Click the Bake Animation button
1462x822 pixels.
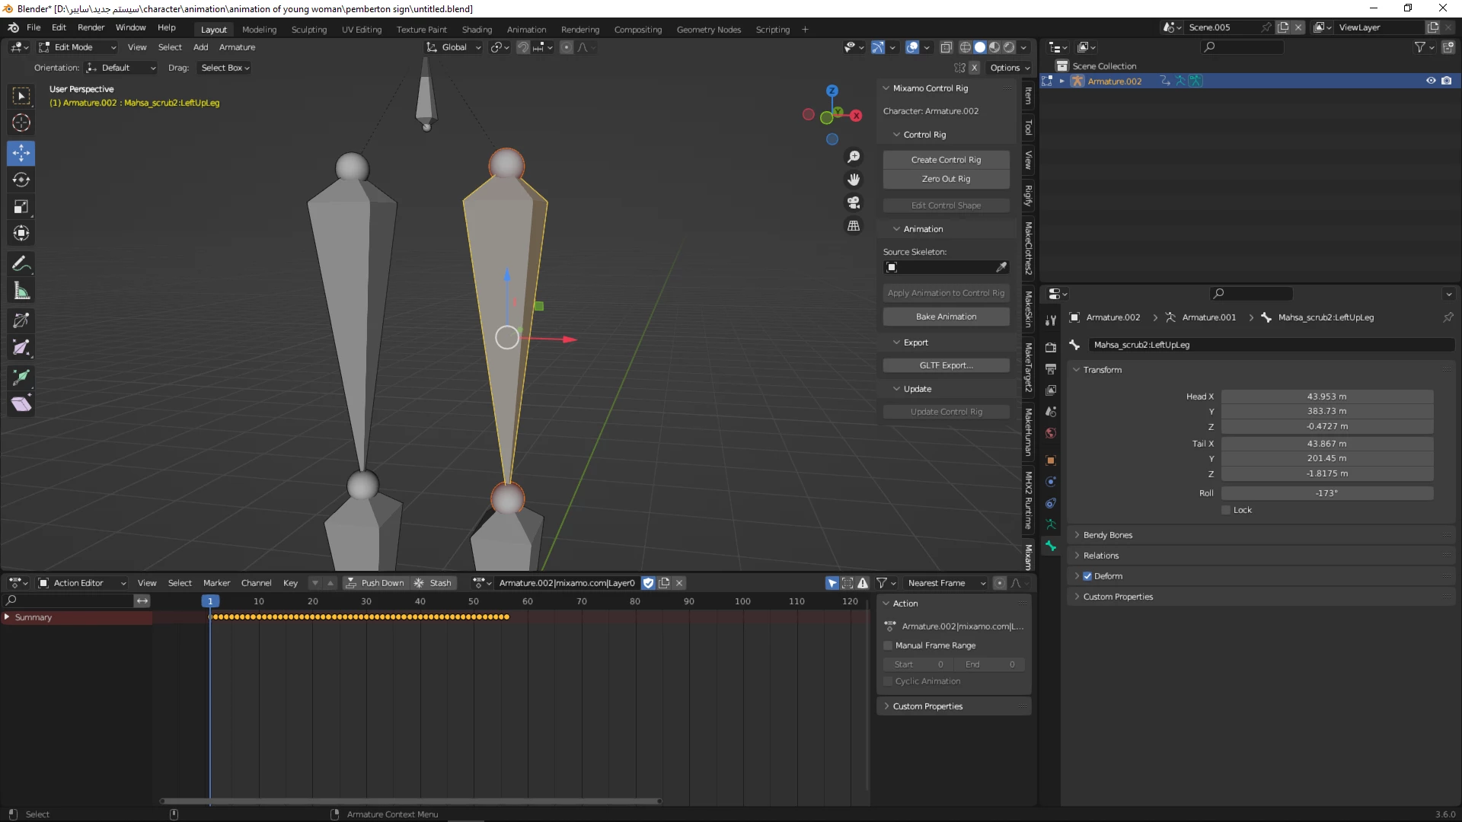[x=946, y=317]
